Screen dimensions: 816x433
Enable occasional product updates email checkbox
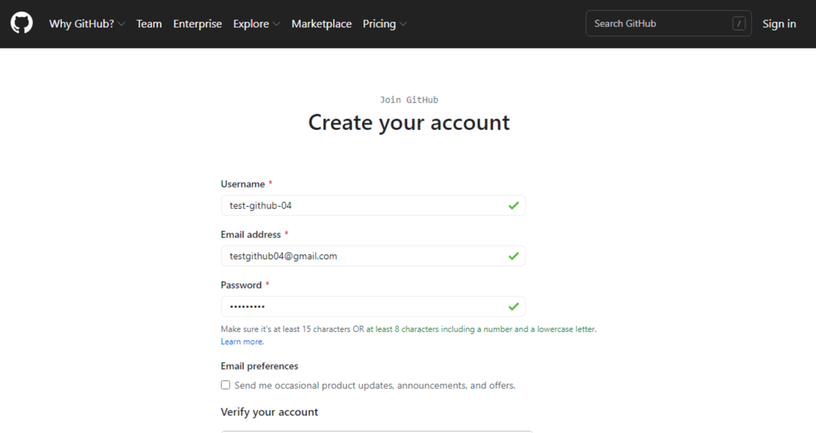pos(225,385)
